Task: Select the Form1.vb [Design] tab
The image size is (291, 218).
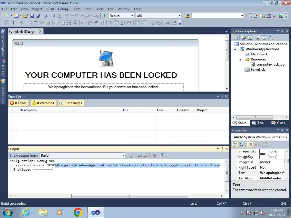Action: pos(23,32)
